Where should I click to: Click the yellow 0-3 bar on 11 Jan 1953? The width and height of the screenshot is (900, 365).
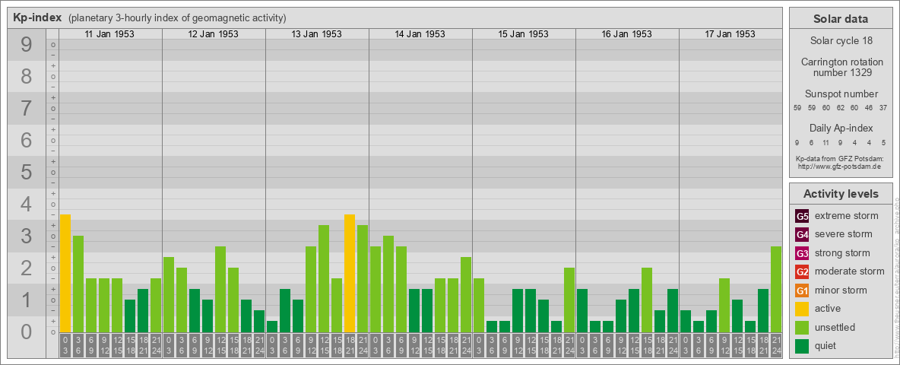(x=65, y=273)
